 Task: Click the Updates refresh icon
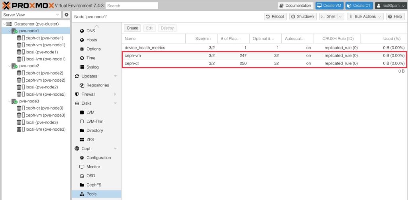[77, 76]
